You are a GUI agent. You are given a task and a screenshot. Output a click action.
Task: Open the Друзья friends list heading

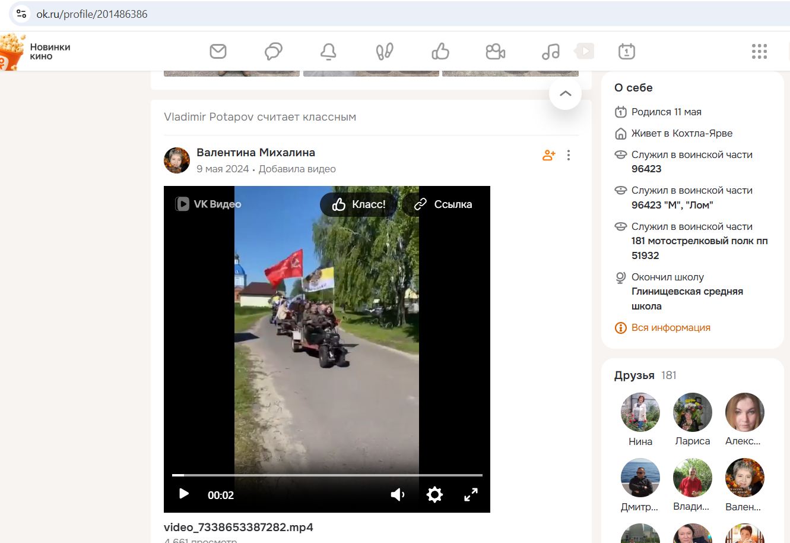tap(634, 375)
